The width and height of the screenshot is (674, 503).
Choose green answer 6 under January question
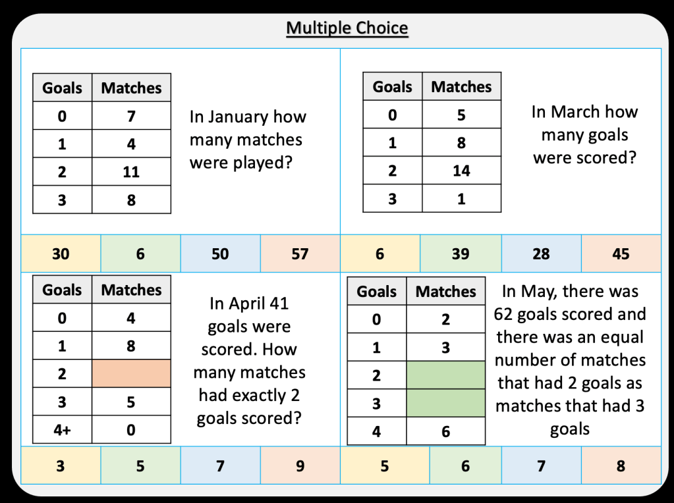click(x=140, y=253)
